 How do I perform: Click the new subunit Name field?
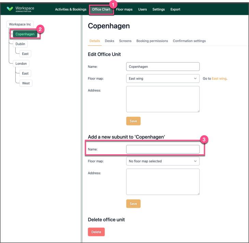coord(163,149)
